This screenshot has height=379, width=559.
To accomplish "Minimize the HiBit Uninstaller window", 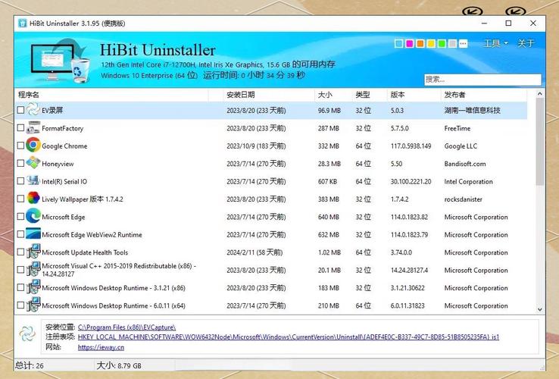I will 484,23.
